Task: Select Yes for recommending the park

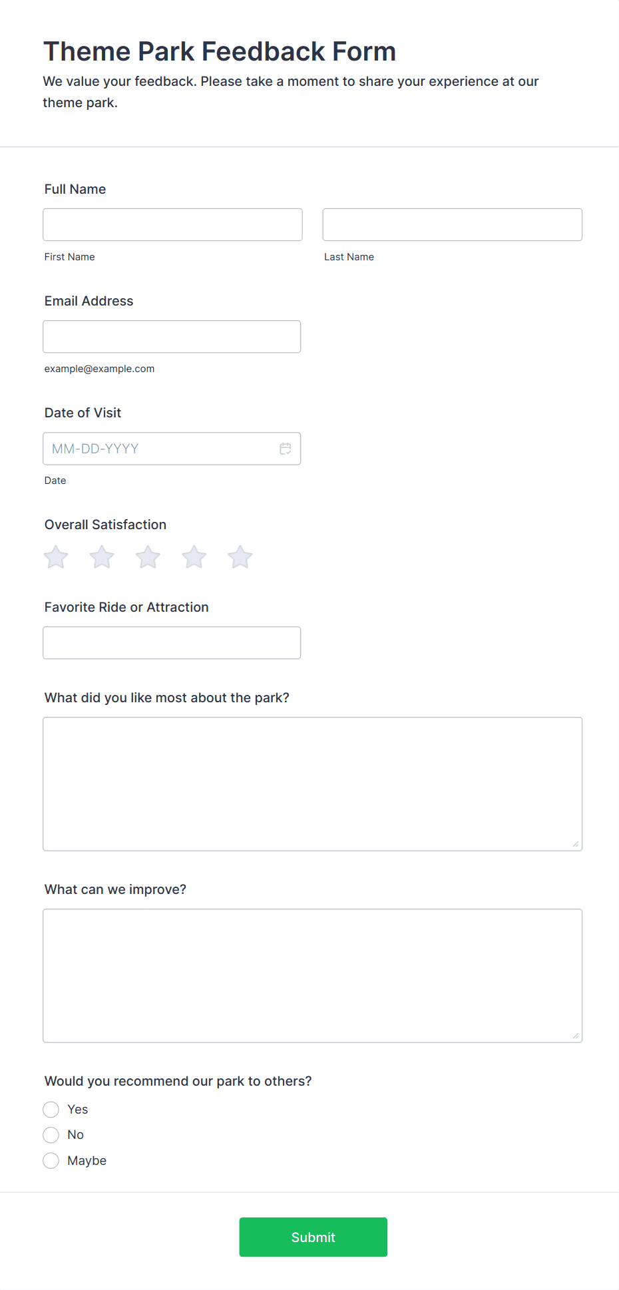Action: point(51,1109)
